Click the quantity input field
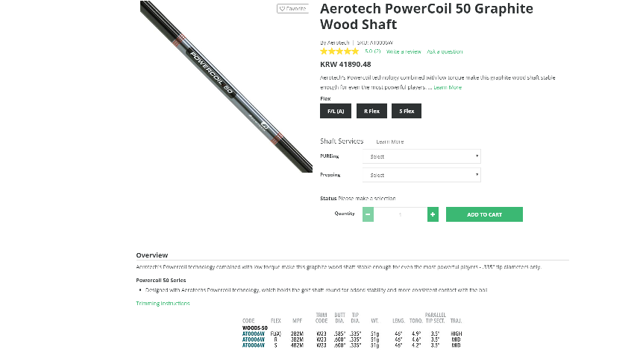This screenshot has width=643, height=358. (x=401, y=214)
